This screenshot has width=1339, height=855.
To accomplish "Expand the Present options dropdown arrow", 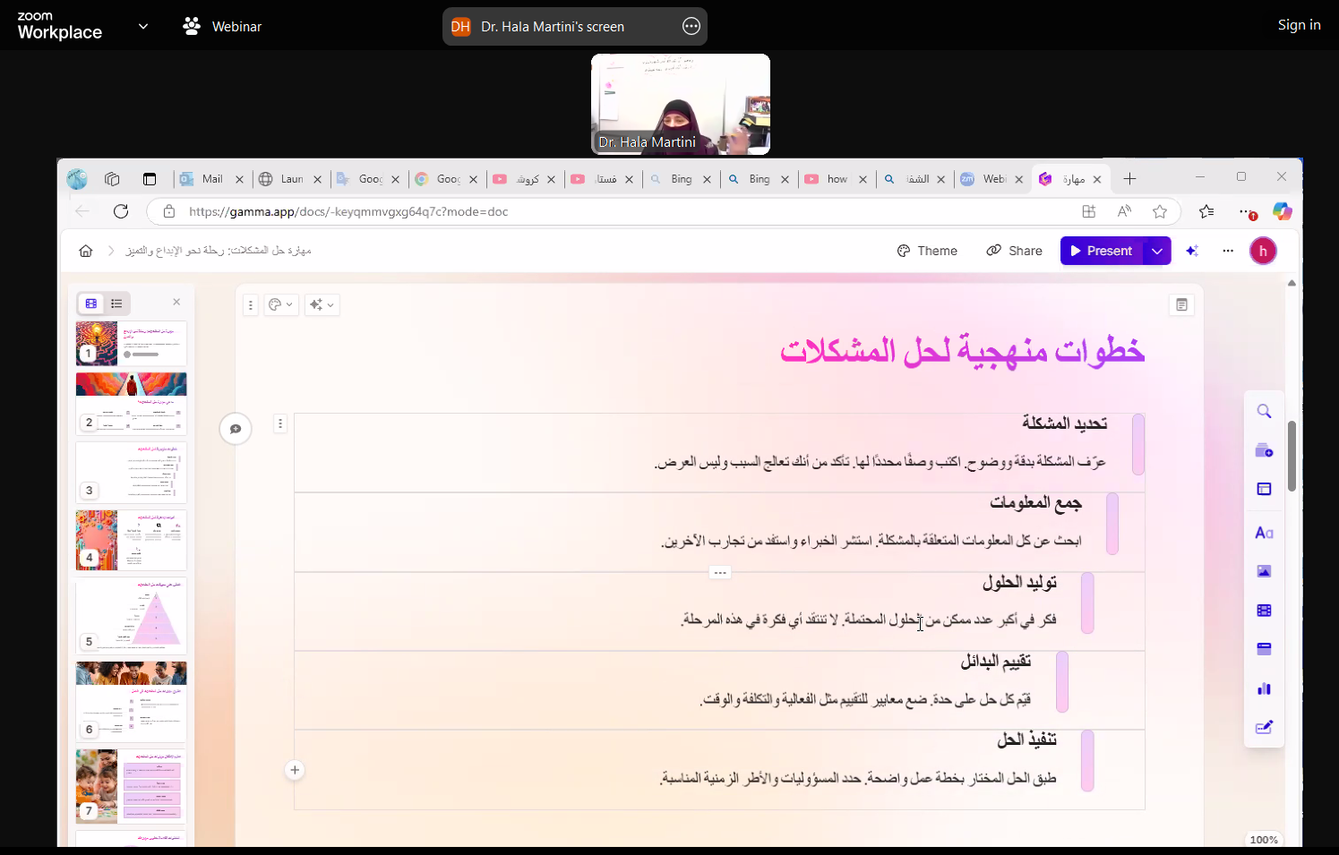I will coord(1157,251).
